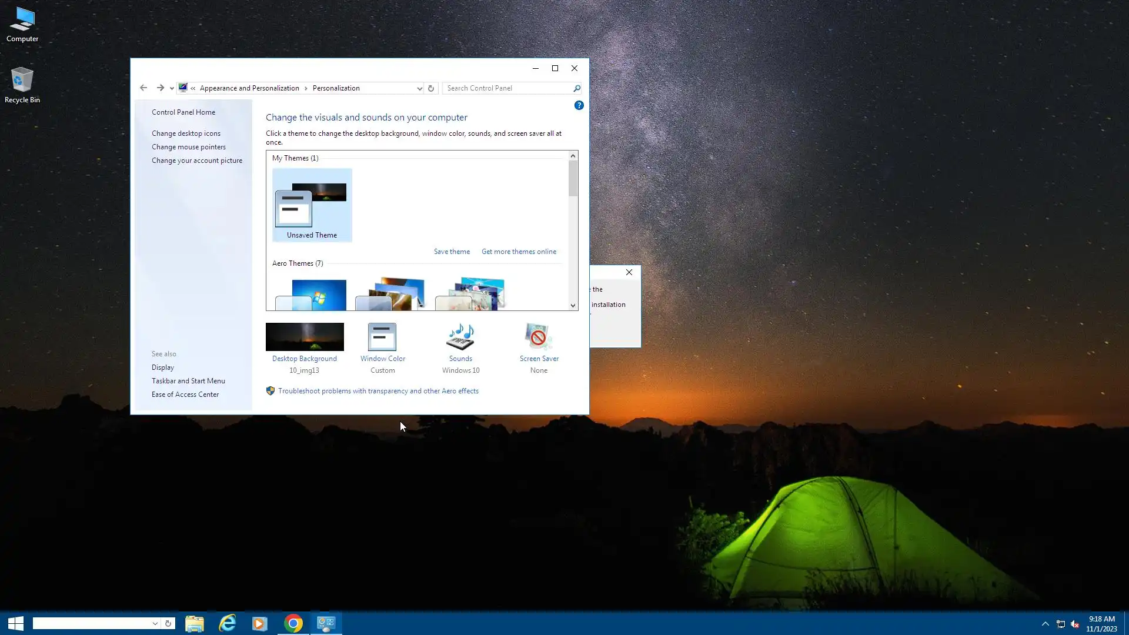Open the Window Color icon
This screenshot has height=635, width=1129.
coord(382,337)
